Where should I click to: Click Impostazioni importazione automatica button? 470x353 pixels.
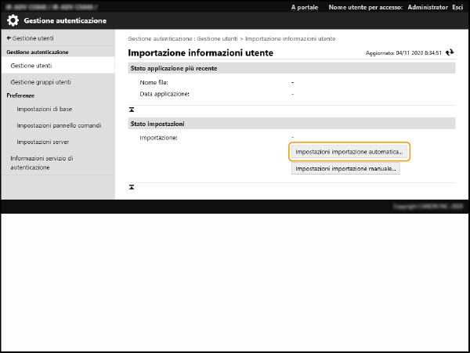click(x=349, y=151)
